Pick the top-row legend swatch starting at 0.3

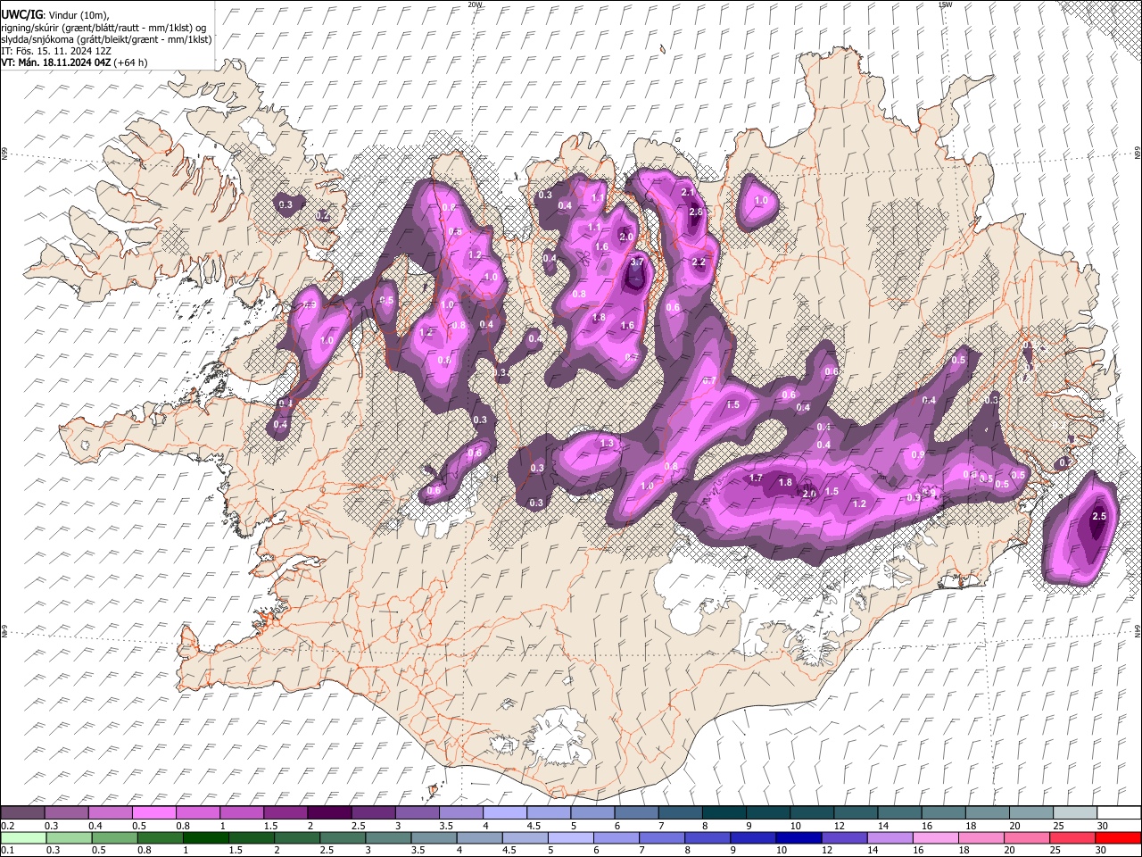tap(66, 813)
